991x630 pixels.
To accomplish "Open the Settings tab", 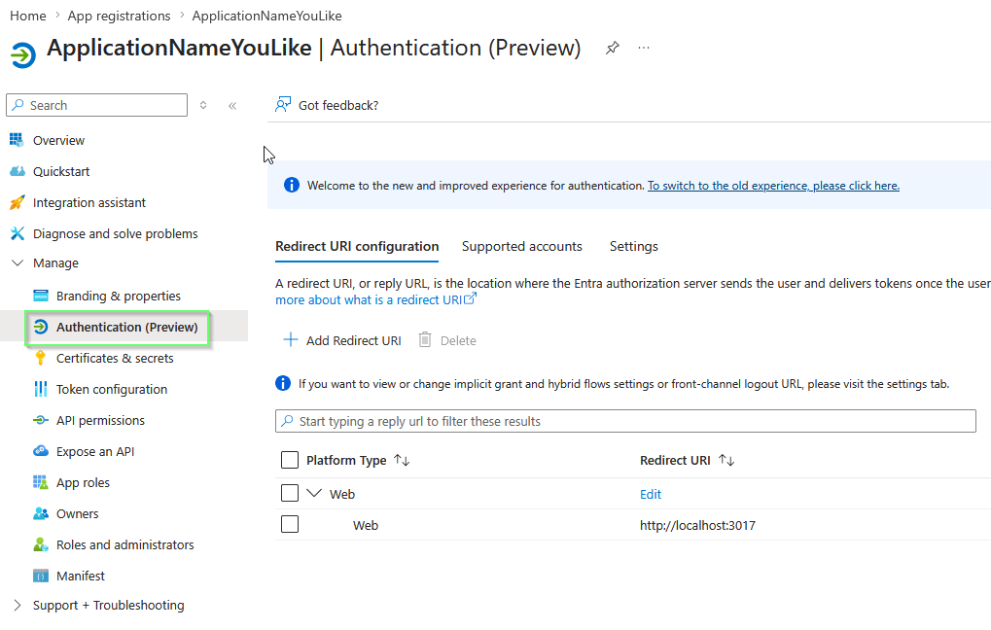I will pyautogui.click(x=633, y=246).
